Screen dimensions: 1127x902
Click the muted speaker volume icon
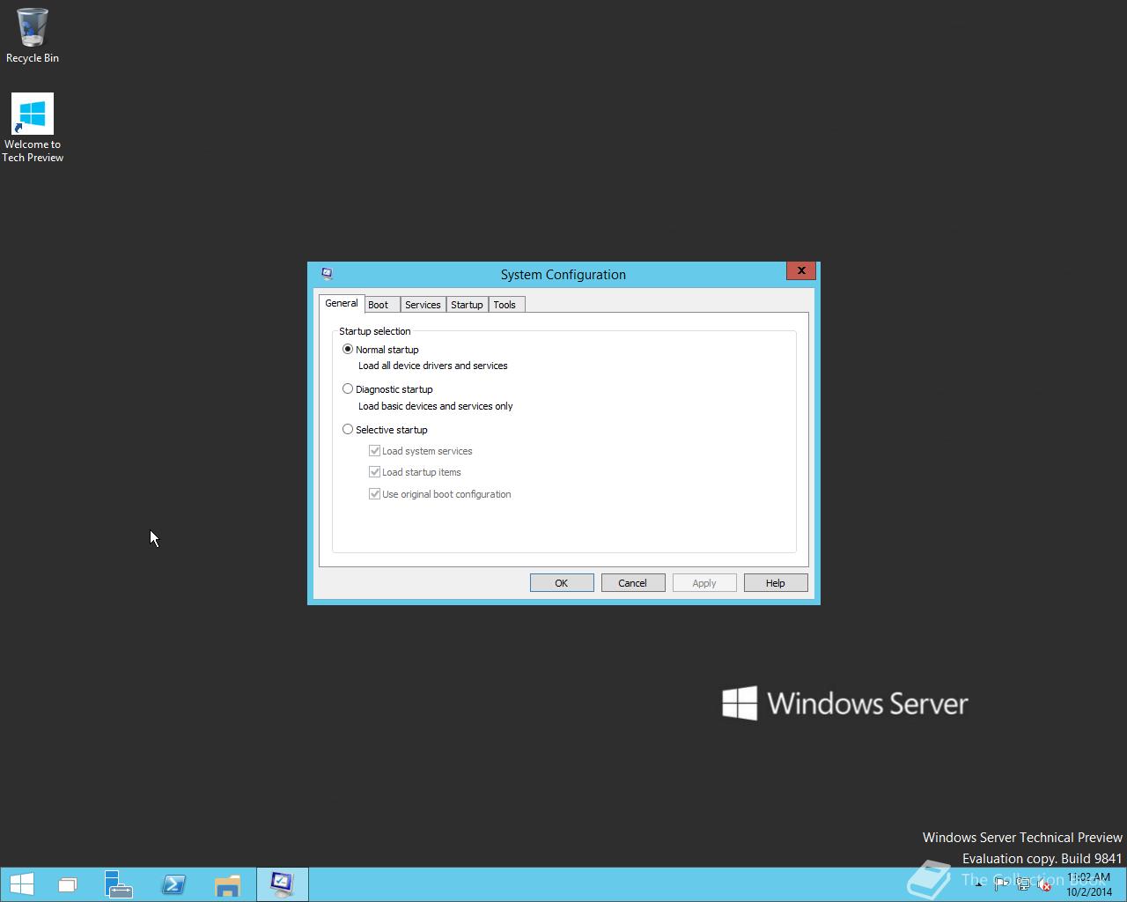pyautogui.click(x=1044, y=884)
